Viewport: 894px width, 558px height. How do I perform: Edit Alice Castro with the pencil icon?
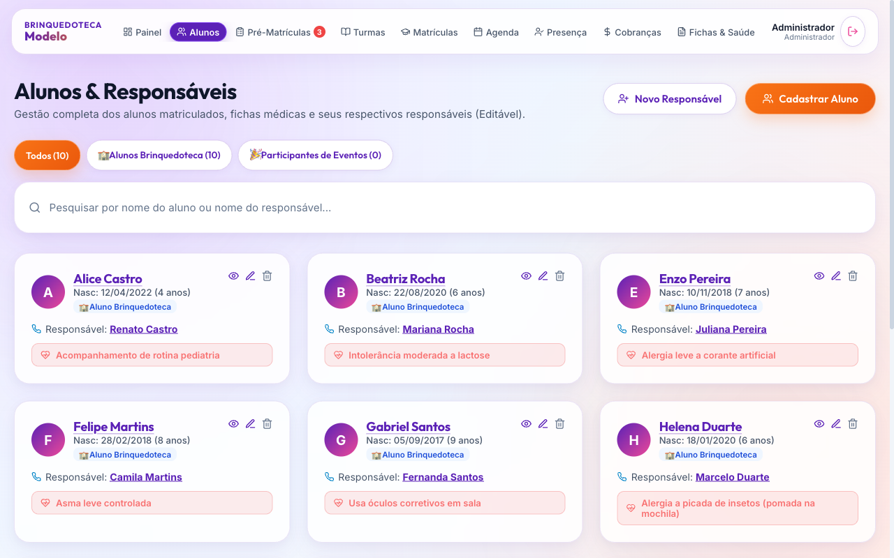tap(251, 276)
